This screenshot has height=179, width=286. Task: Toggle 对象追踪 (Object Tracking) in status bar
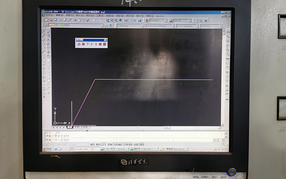tap(128, 145)
